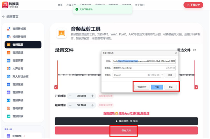
Task: Click the 结束时间 value 00:10.0
Action: click(81, 105)
